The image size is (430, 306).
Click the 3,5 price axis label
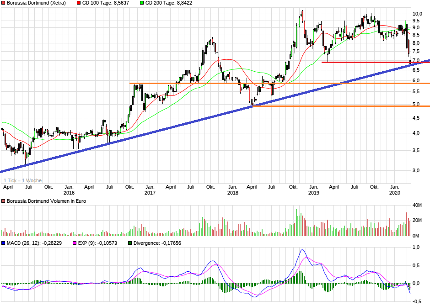point(416,151)
